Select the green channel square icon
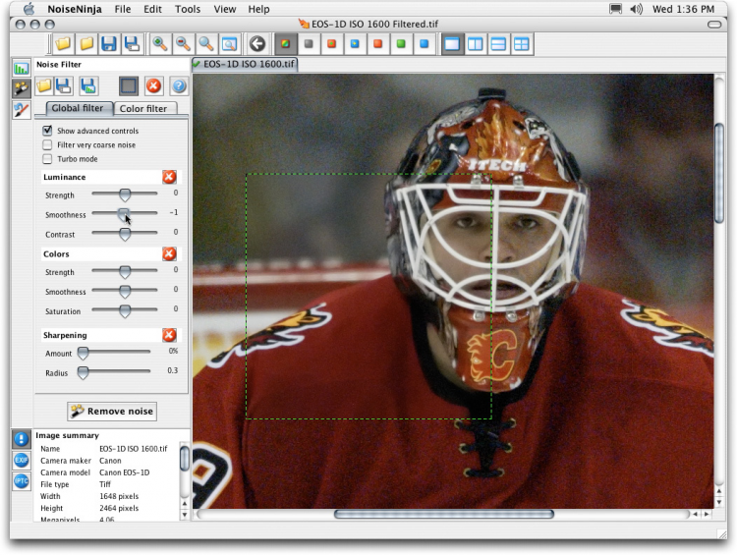 pyautogui.click(x=401, y=44)
